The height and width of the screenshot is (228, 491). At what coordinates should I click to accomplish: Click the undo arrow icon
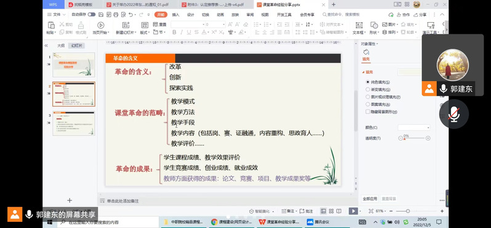[x=130, y=14]
